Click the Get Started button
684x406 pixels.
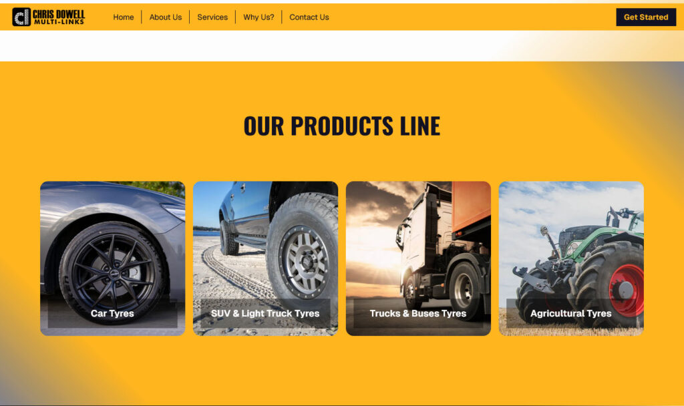pyautogui.click(x=646, y=17)
